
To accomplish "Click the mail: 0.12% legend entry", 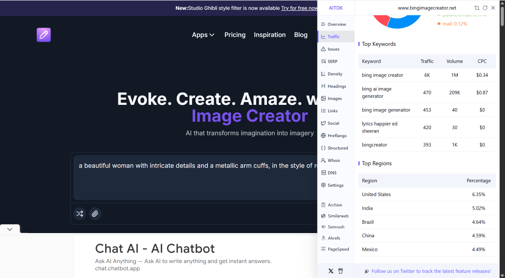I will coord(452,24).
